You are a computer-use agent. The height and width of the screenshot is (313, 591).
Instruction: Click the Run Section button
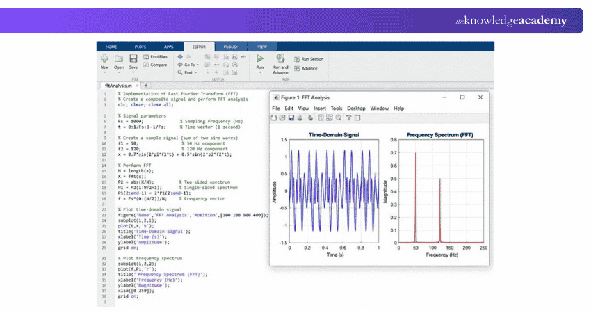pos(309,59)
